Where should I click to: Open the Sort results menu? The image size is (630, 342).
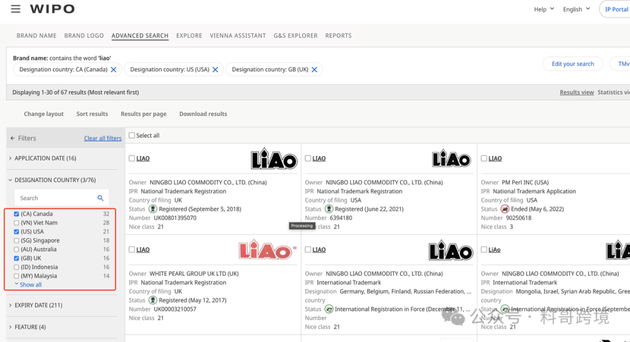[x=92, y=114]
